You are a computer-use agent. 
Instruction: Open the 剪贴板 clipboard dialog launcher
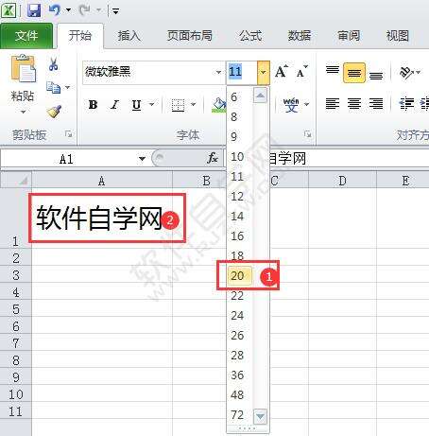(x=68, y=134)
